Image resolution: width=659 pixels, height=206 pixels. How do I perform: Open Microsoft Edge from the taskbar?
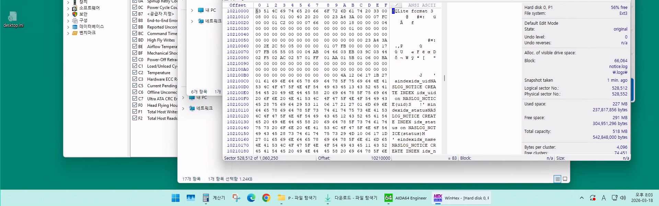point(251,198)
